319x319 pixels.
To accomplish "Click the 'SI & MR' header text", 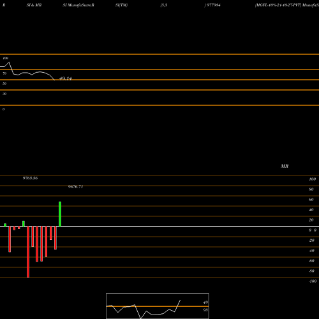I will (34, 5).
